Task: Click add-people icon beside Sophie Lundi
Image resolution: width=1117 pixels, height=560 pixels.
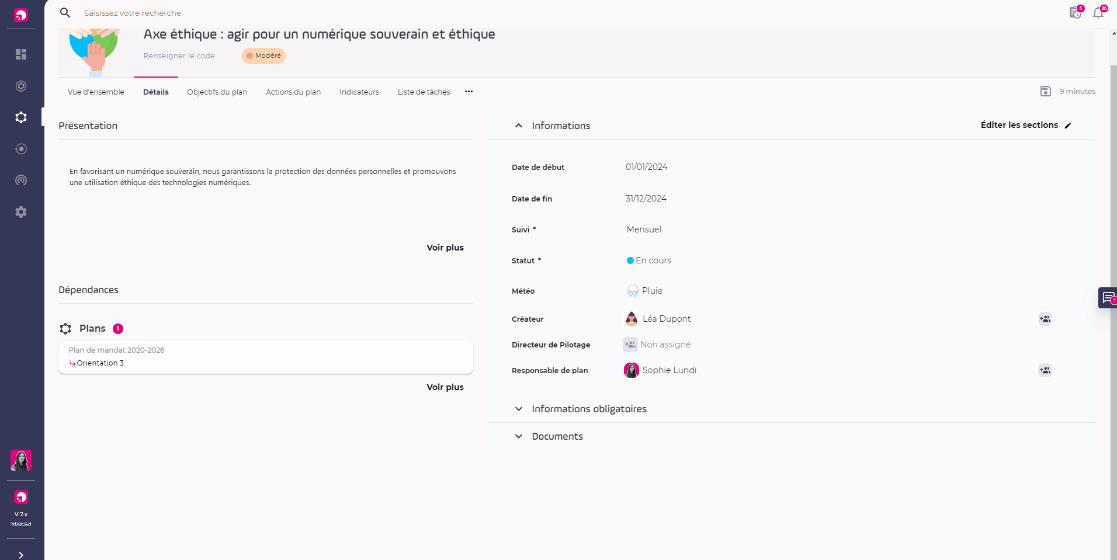Action: pyautogui.click(x=1045, y=370)
